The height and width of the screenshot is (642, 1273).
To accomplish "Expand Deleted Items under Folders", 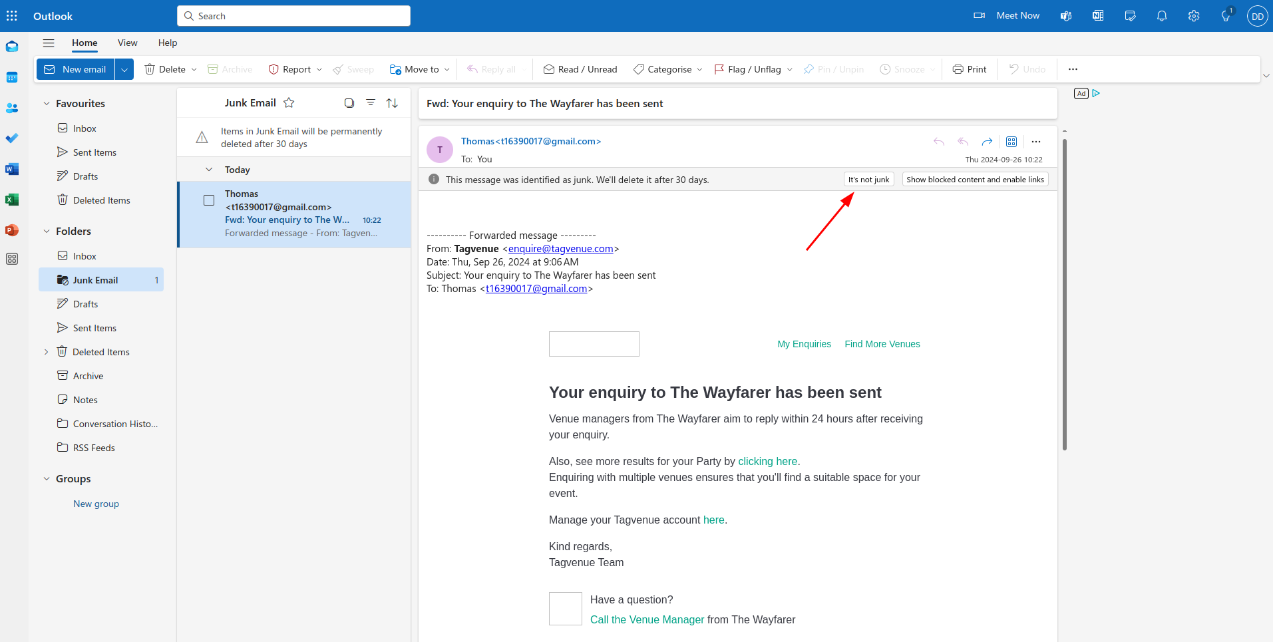I will (46, 352).
